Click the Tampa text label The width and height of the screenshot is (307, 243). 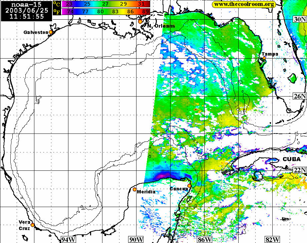click(270, 54)
